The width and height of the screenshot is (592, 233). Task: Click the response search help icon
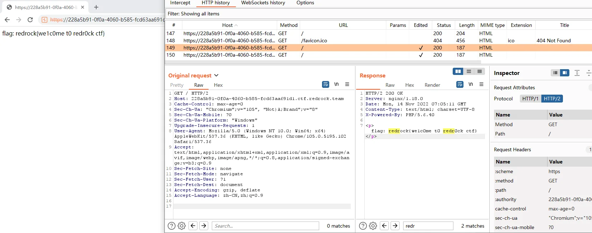click(363, 226)
